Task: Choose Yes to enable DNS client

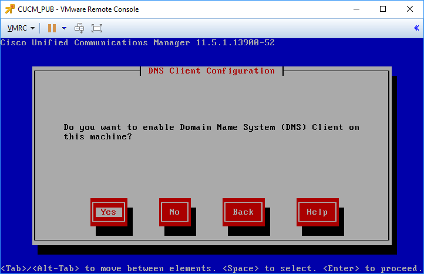Action: pos(109,212)
